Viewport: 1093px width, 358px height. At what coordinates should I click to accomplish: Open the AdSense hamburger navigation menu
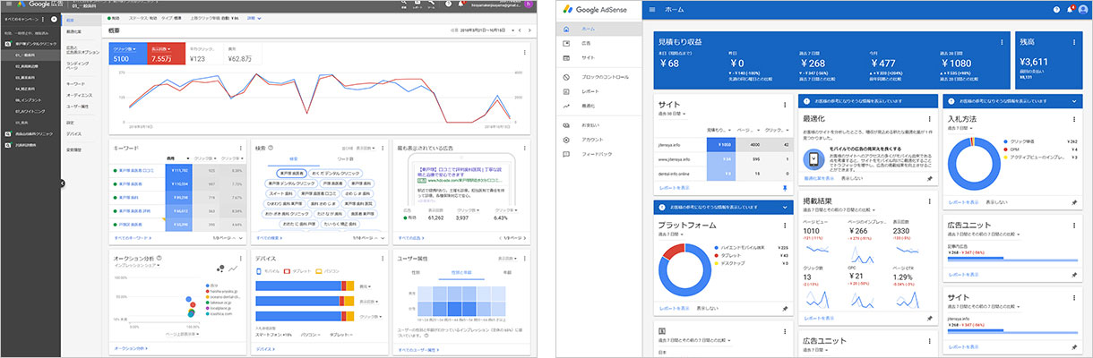651,10
